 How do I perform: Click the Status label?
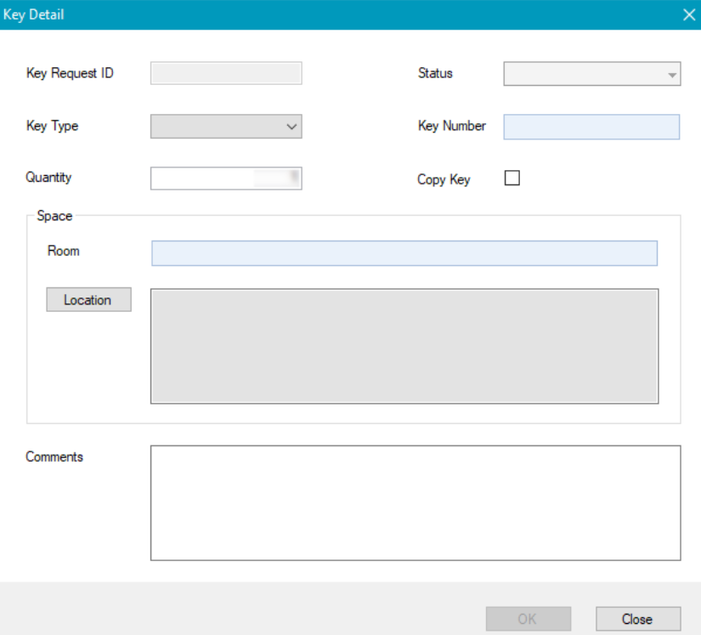[435, 74]
